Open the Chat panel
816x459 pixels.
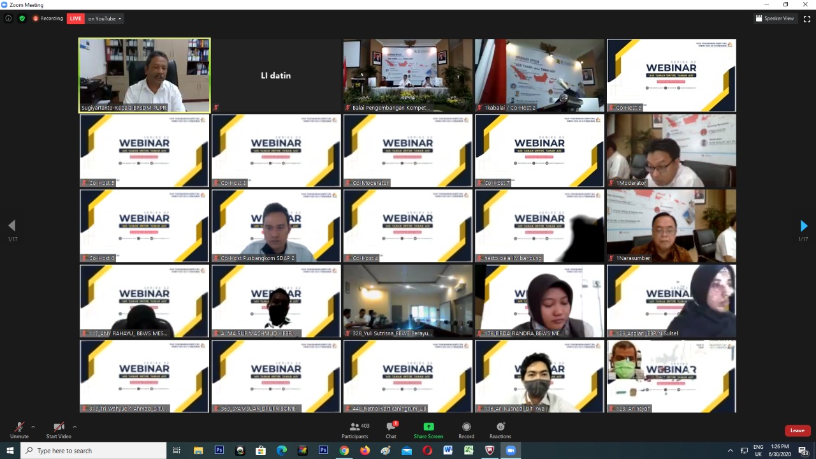[391, 430]
